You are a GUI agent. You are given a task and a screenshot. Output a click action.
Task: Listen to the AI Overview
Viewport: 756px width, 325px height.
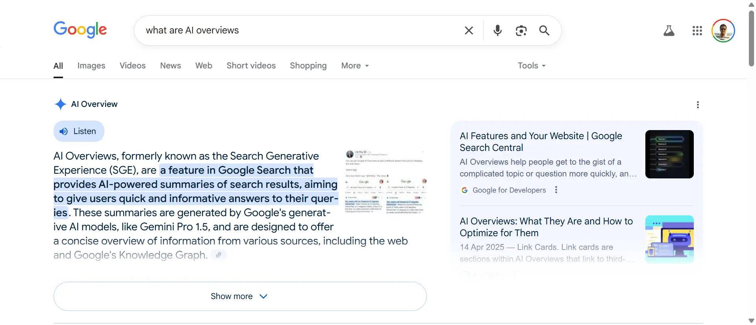79,131
